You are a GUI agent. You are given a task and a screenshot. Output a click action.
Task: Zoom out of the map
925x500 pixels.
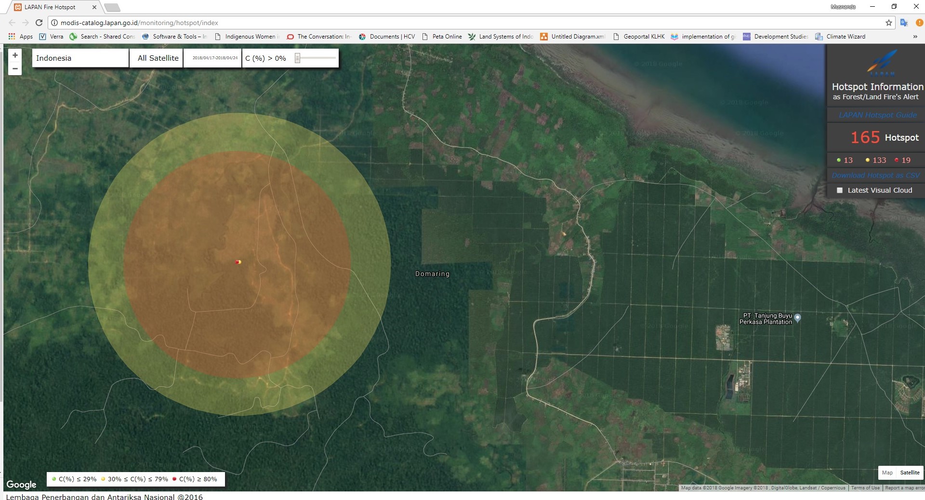(x=15, y=69)
